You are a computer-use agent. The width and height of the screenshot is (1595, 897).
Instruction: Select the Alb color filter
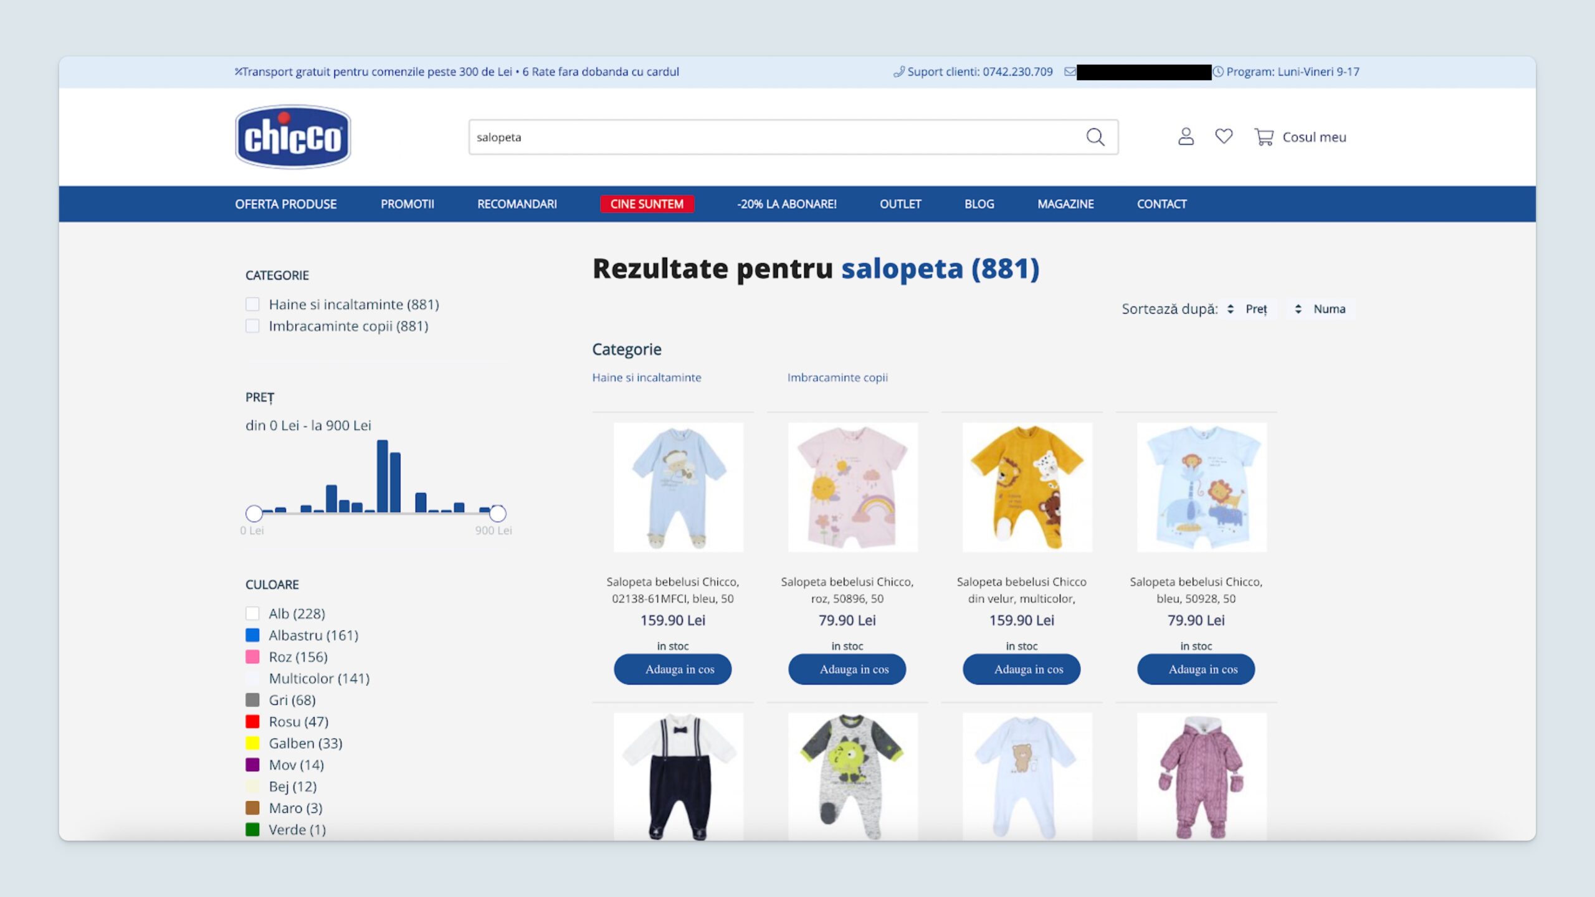pos(252,614)
